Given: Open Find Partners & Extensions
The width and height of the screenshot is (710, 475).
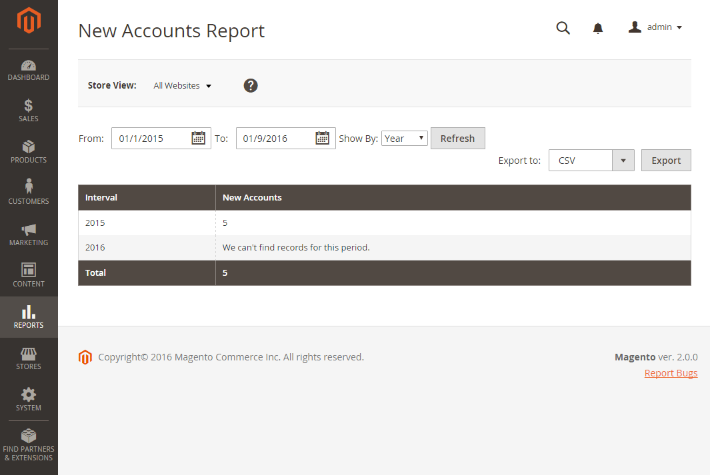Looking at the screenshot, I should (x=29, y=446).
